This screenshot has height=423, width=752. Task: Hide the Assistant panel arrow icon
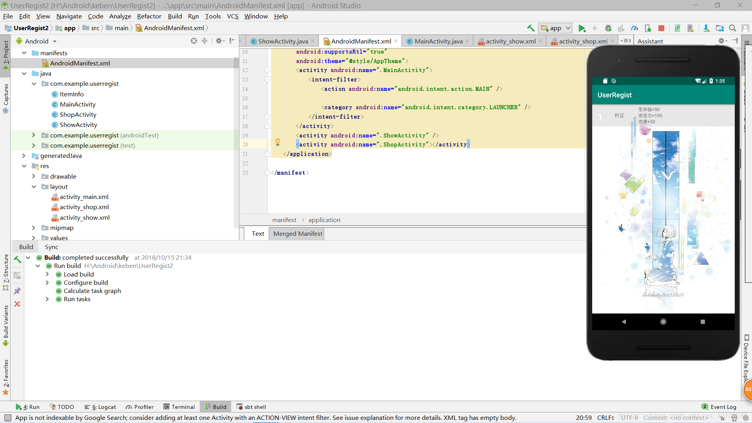(735, 41)
